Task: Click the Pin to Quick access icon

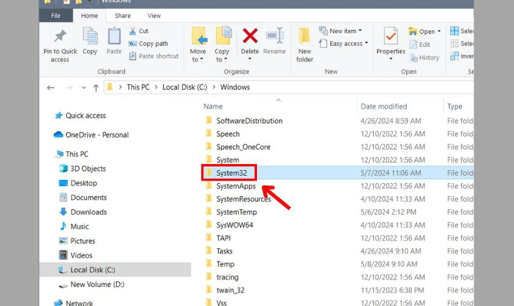Action: (61, 35)
